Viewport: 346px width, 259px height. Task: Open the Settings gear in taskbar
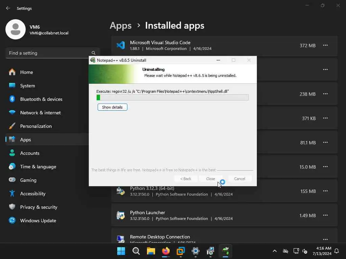[x=196, y=251]
